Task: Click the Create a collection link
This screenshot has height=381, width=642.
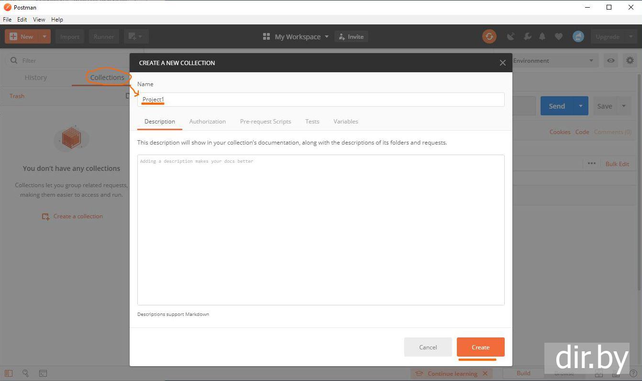Action: click(72, 216)
